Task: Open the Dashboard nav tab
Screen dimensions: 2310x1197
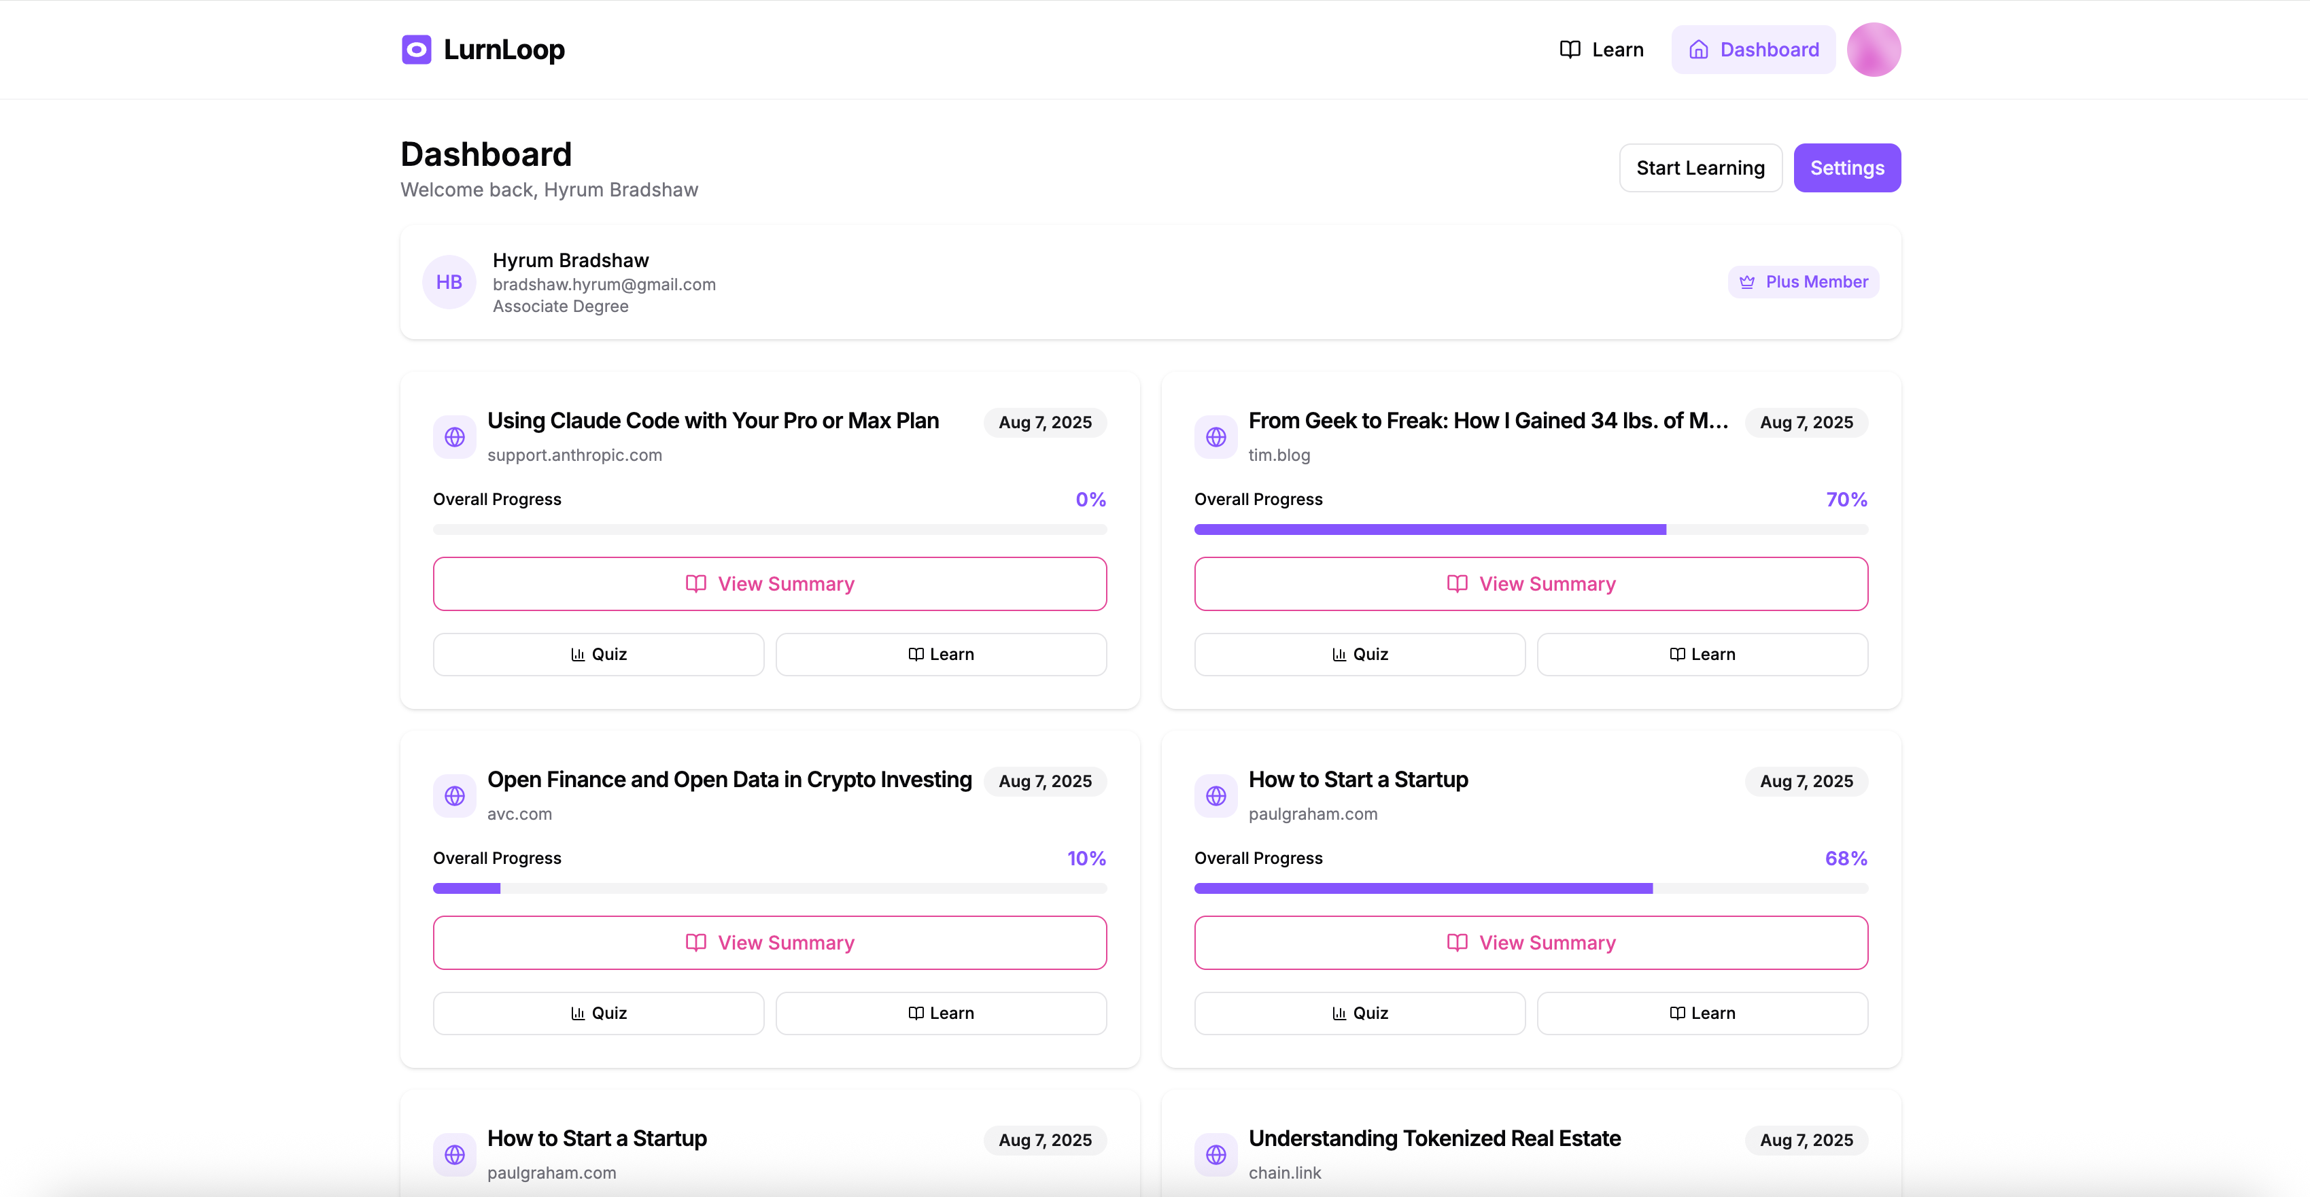Action: [x=1753, y=50]
